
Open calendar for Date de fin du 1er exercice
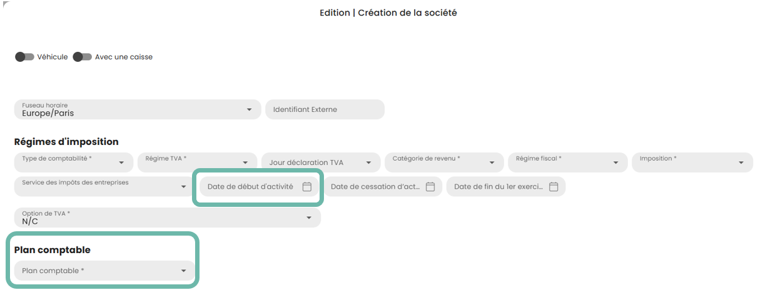[x=553, y=187]
